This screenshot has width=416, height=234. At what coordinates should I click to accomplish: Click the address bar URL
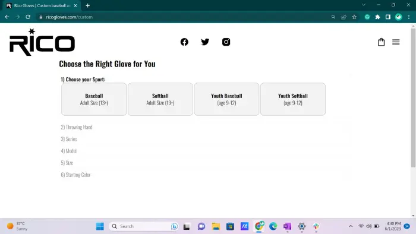[x=69, y=17]
